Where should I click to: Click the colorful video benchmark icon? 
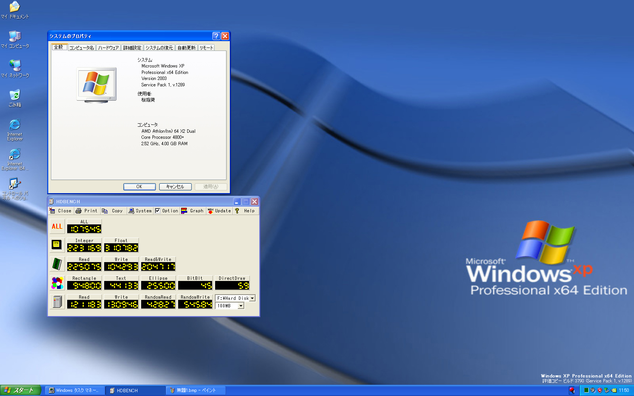(x=57, y=283)
